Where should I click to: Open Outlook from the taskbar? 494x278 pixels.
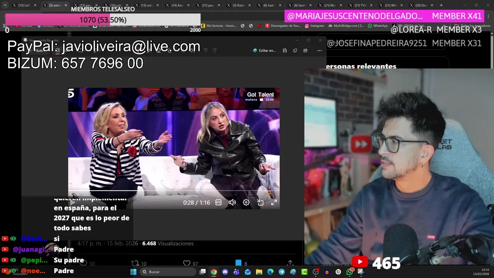click(248, 272)
